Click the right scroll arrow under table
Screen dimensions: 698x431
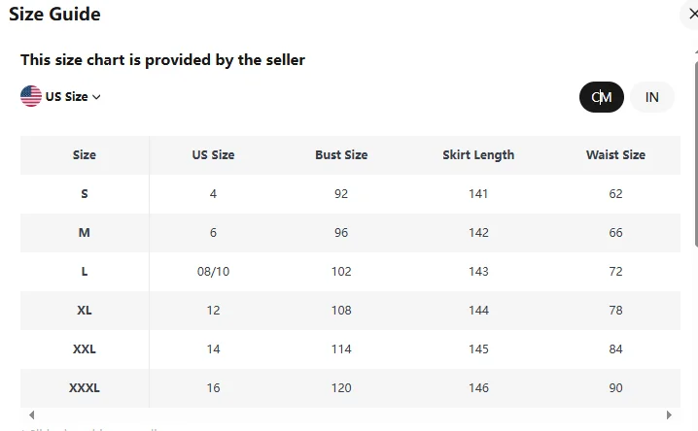[669, 415]
